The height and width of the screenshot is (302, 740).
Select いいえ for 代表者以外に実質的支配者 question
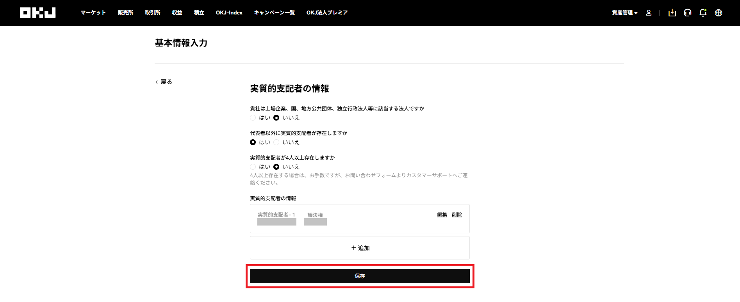tap(276, 142)
